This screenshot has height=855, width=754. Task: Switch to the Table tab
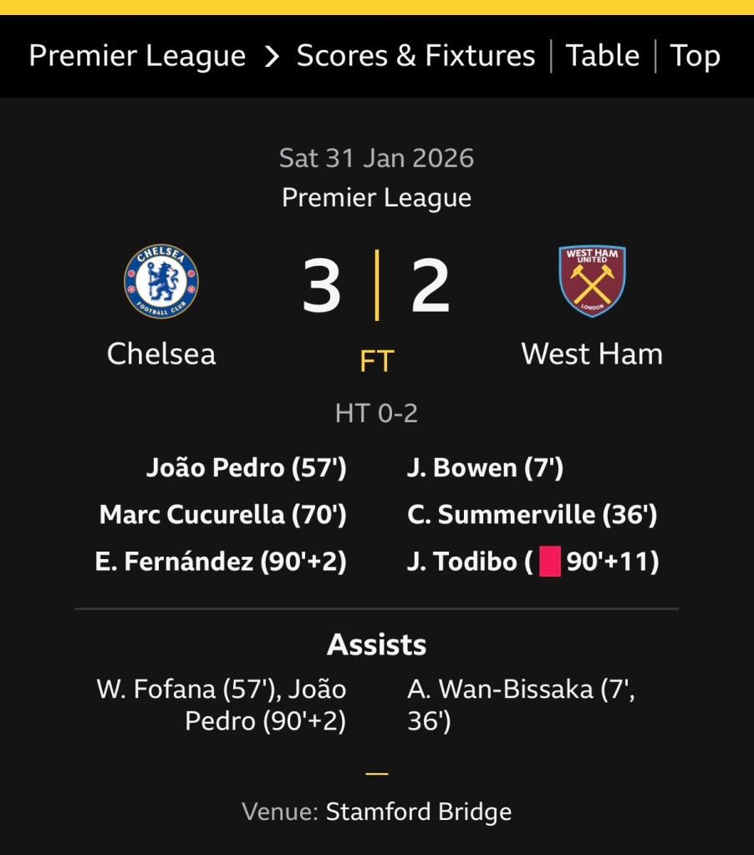(x=603, y=57)
